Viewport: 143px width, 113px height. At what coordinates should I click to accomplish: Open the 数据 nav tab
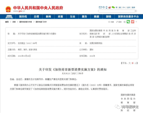[97, 16]
